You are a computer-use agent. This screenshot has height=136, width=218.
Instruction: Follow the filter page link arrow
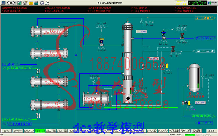coord(11,64)
